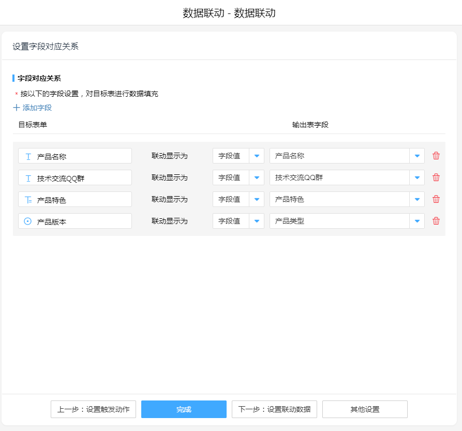Delete the 产品名称 field mapping row

click(x=436, y=156)
